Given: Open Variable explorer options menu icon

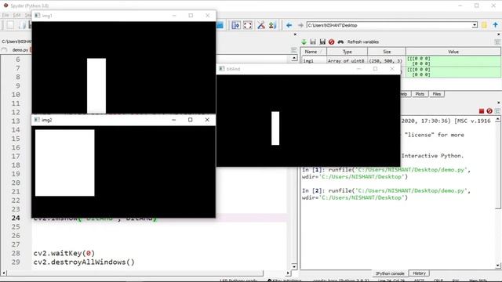Looking at the screenshot, I should pyautogui.click(x=497, y=42).
